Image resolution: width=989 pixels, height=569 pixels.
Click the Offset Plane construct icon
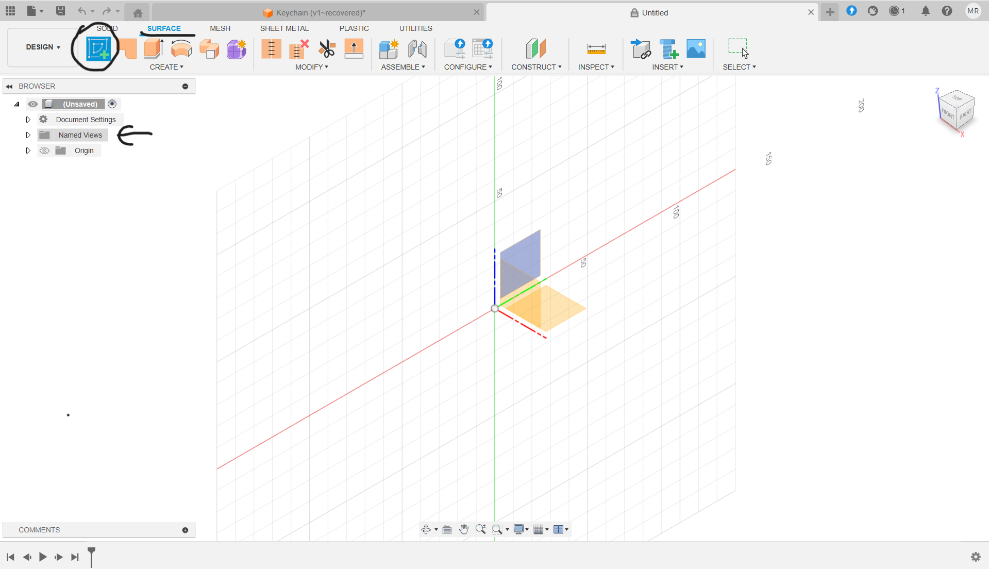(536, 49)
